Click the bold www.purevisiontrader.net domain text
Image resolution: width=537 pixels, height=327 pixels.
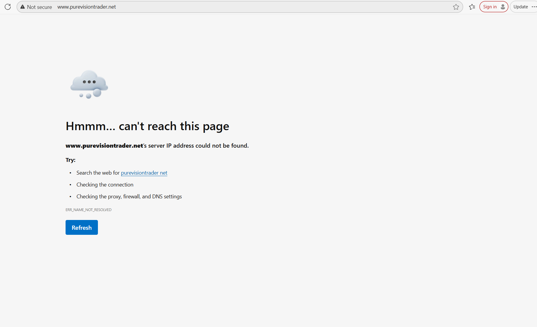(104, 146)
